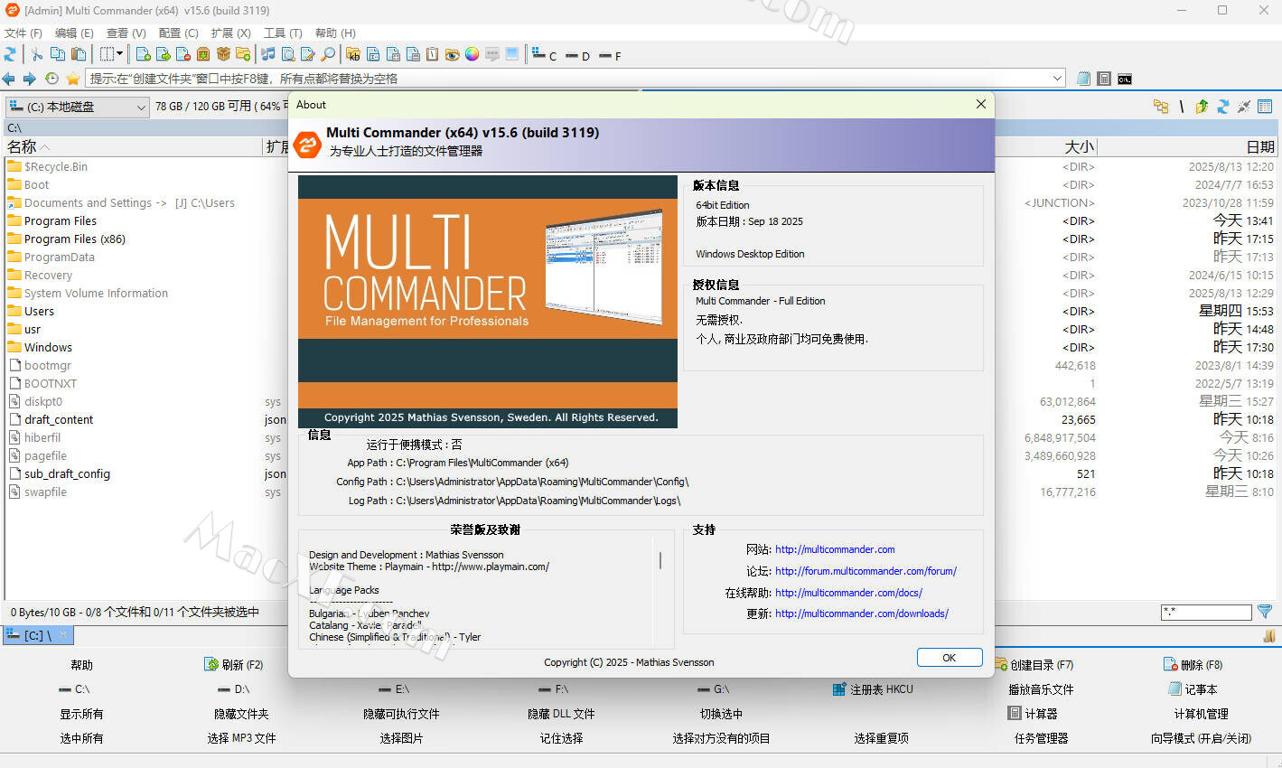Go back with the left arrow icon
Viewport: 1282px width, 768px height.
click(x=9, y=79)
